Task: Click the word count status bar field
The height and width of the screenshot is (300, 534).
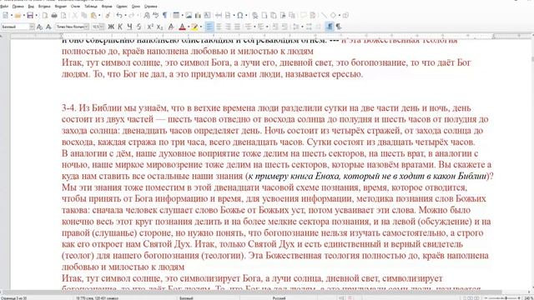Action: pyautogui.click(x=98, y=298)
